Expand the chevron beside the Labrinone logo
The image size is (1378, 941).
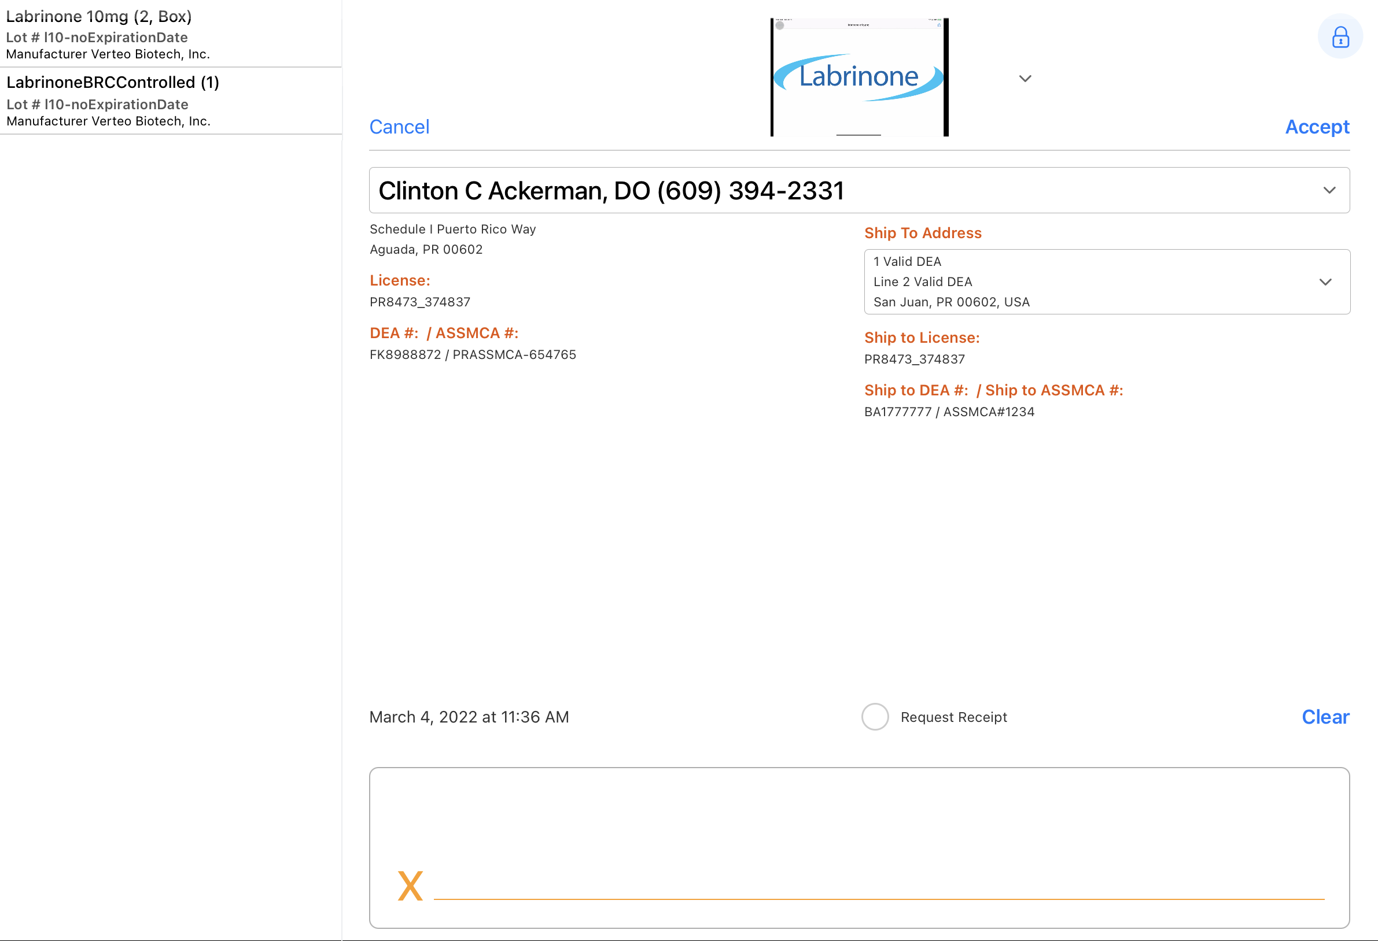pos(1025,78)
